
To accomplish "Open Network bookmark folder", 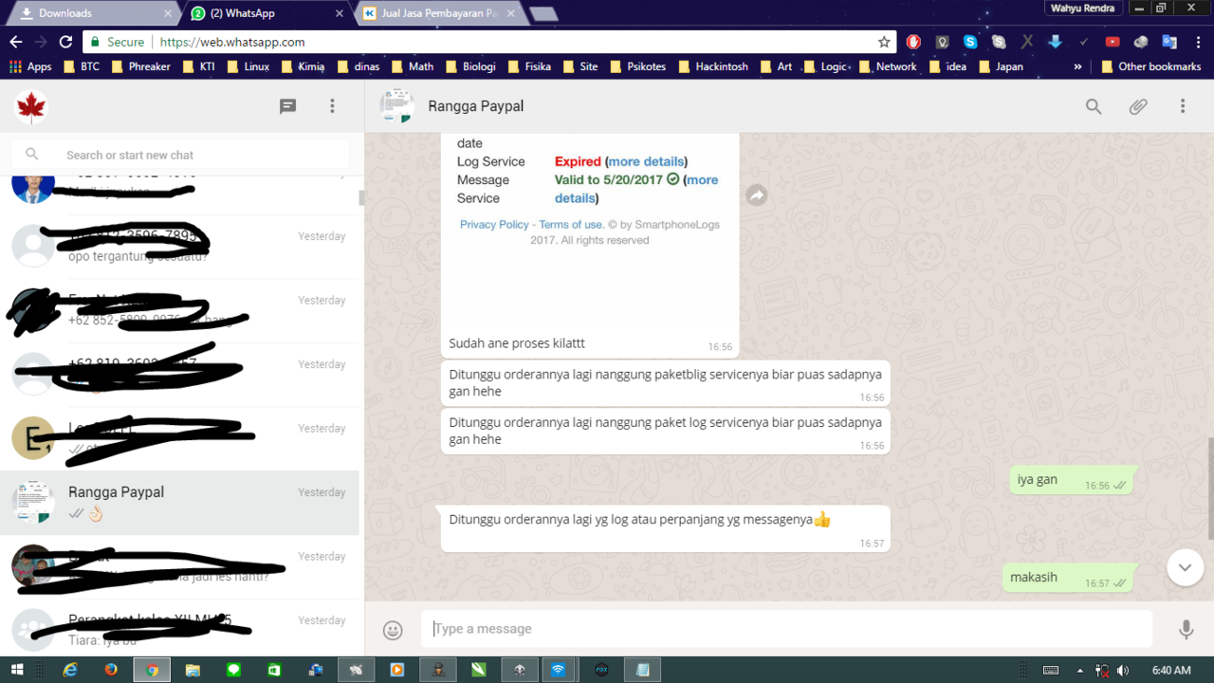I will coord(887,66).
